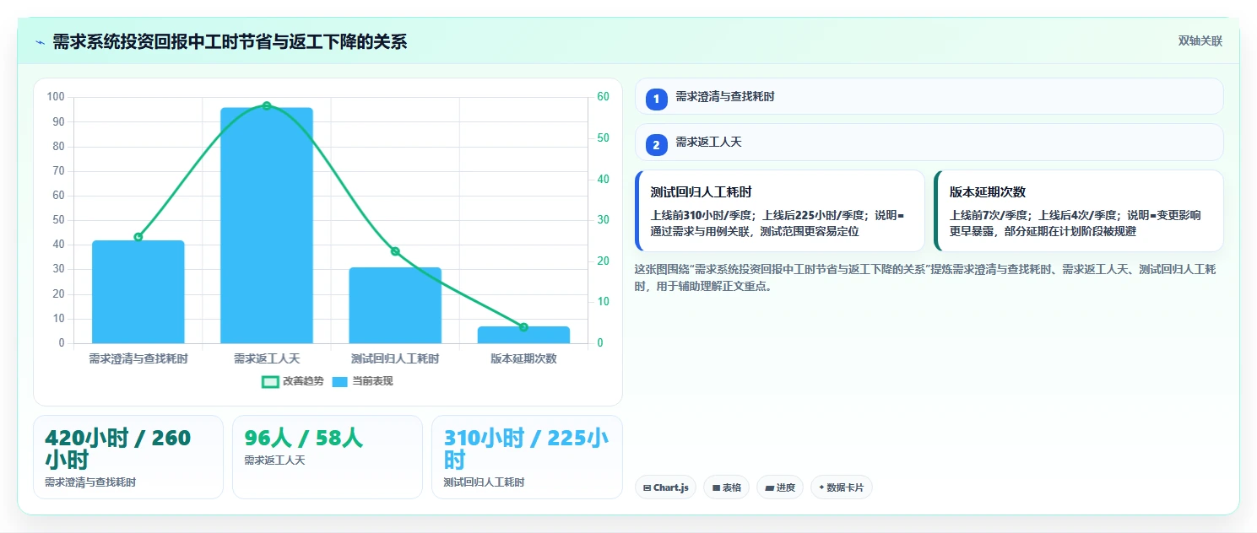Image resolution: width=1257 pixels, height=533 pixels.
Task: Click the trend line point above 测试回归人工耗时
Action: point(395,251)
